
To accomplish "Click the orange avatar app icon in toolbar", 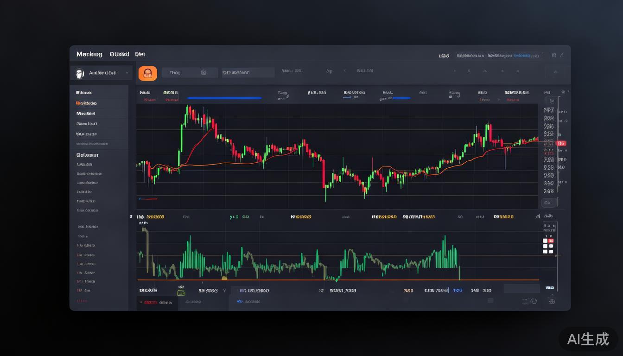I will 147,73.
